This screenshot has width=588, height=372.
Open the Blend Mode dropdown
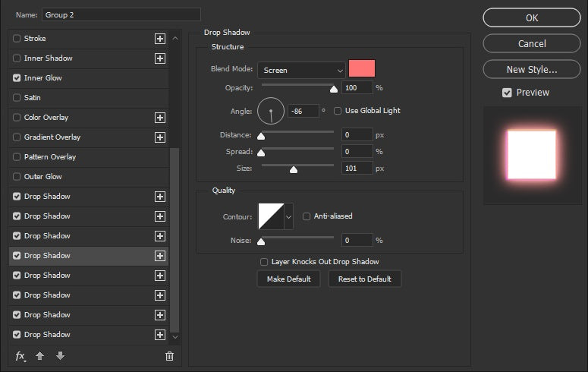[301, 70]
